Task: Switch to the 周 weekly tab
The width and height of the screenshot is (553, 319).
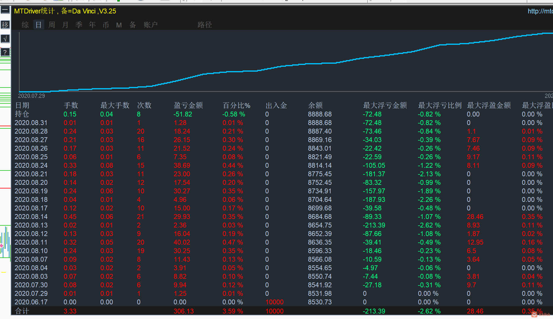Action: pyautogui.click(x=52, y=25)
